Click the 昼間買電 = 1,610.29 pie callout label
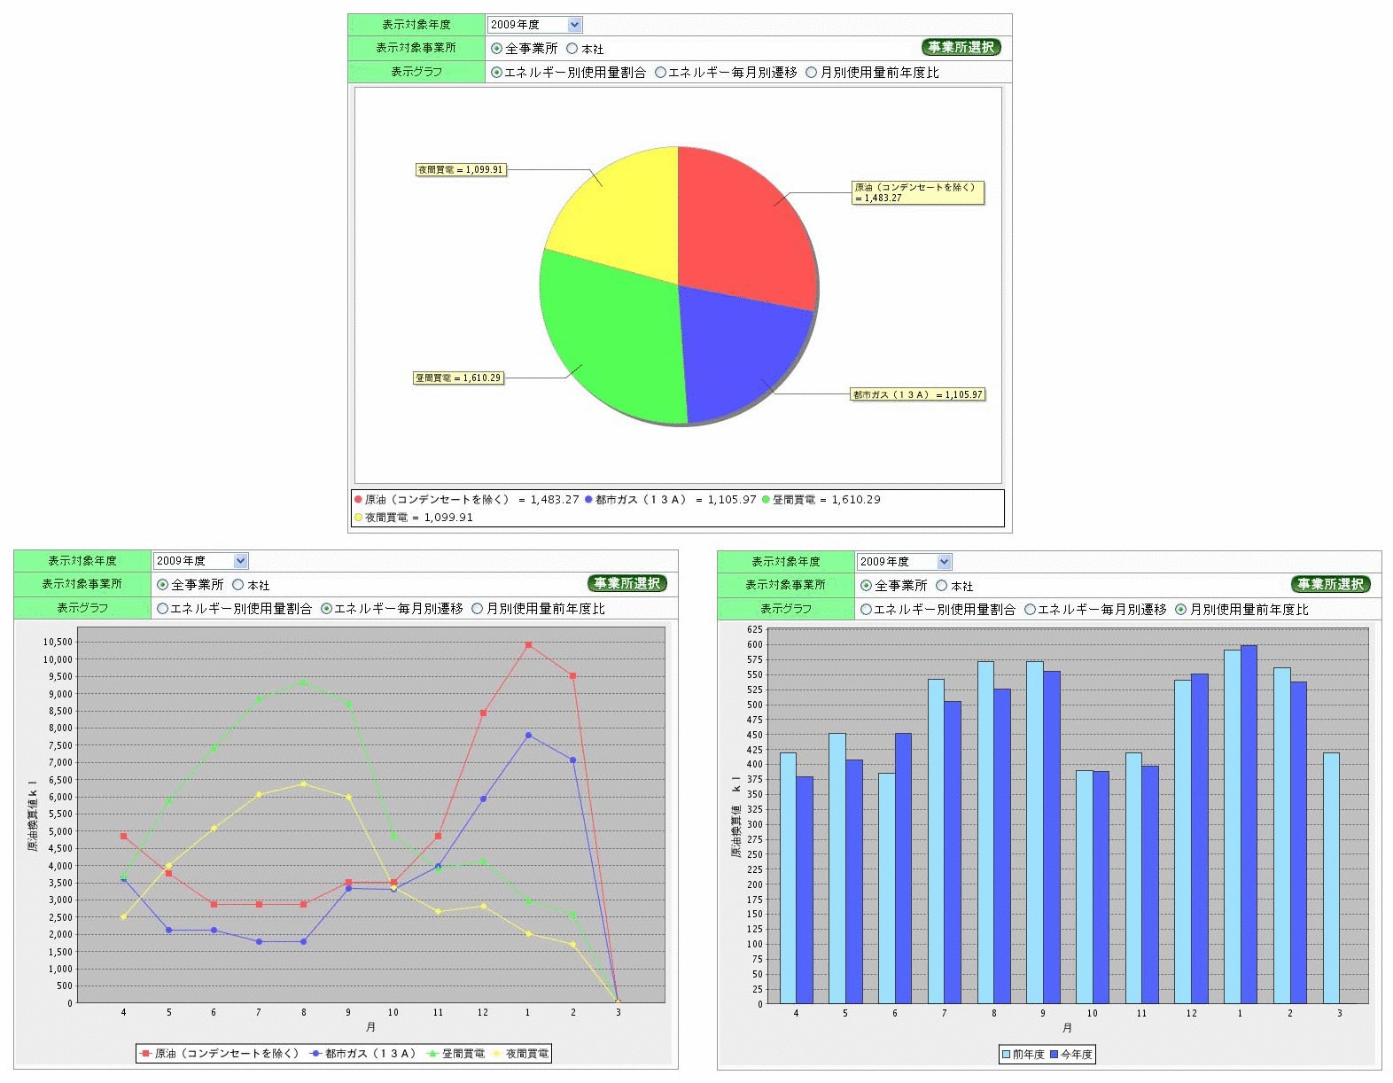Screen dimensions: 1393x1083 coord(459,378)
